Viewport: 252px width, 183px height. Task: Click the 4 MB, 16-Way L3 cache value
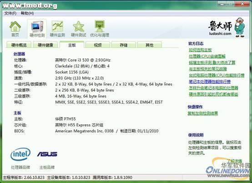pos(81,96)
